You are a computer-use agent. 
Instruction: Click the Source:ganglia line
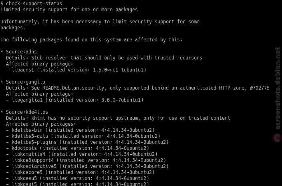pos(23,82)
